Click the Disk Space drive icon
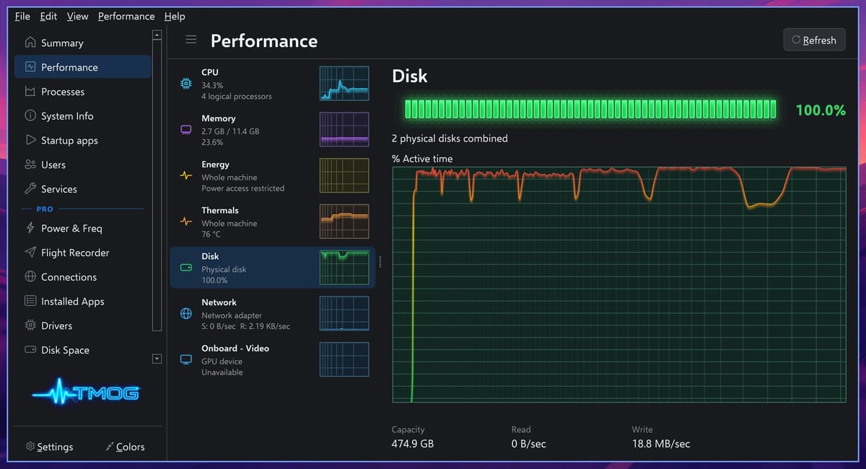This screenshot has width=866, height=469. [x=30, y=350]
